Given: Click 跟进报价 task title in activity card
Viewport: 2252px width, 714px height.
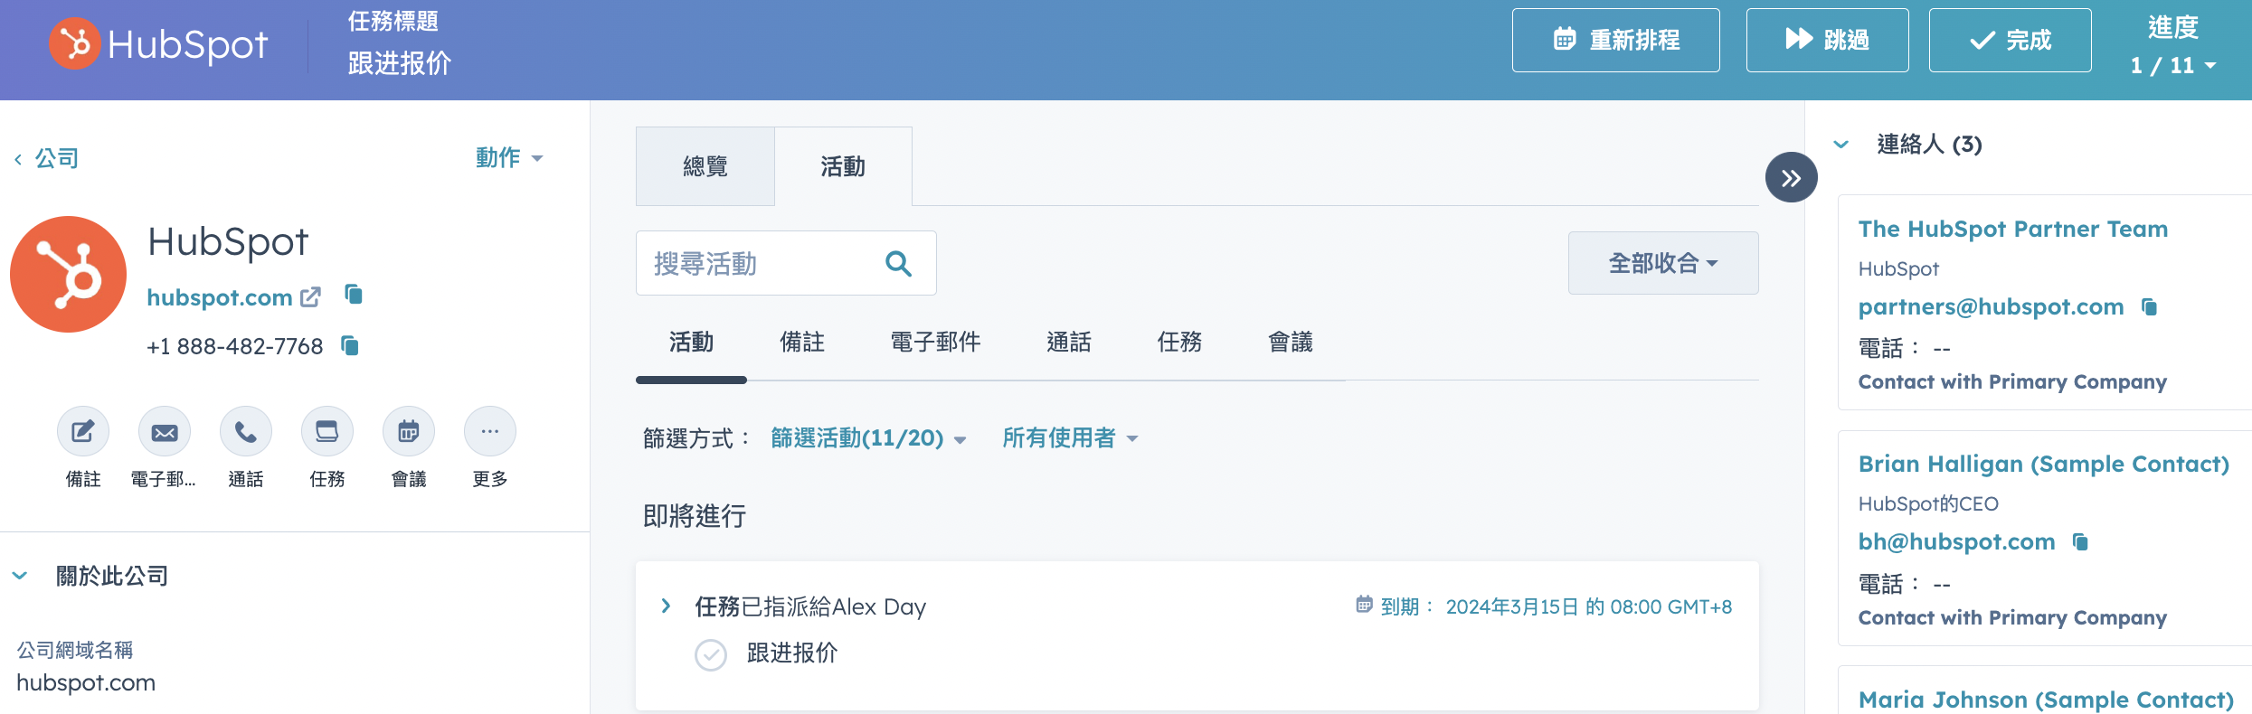Looking at the screenshot, I should 792,653.
